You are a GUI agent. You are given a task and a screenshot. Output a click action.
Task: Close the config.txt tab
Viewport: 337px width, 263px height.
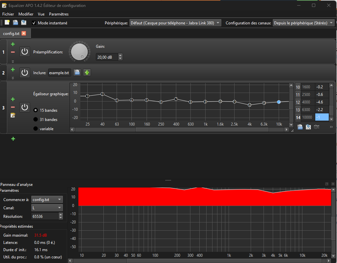tap(23, 34)
